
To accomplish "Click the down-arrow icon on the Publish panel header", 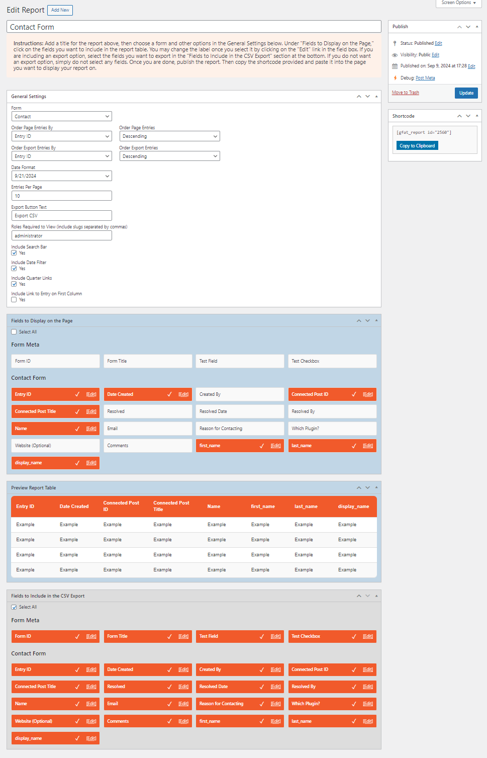I will (467, 26).
